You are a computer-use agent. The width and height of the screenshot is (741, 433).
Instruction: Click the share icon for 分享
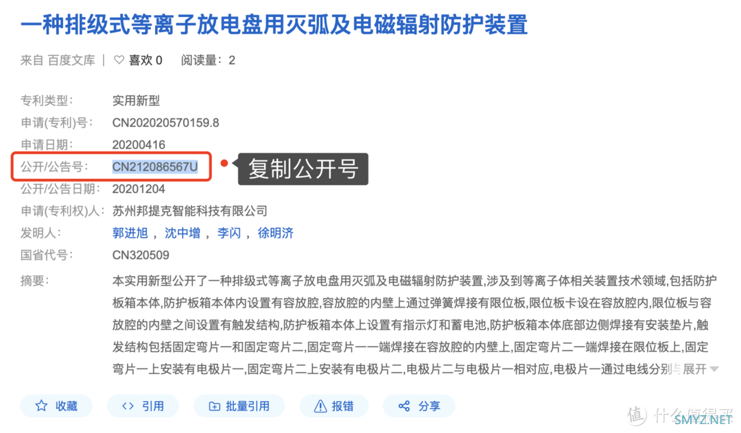(404, 406)
